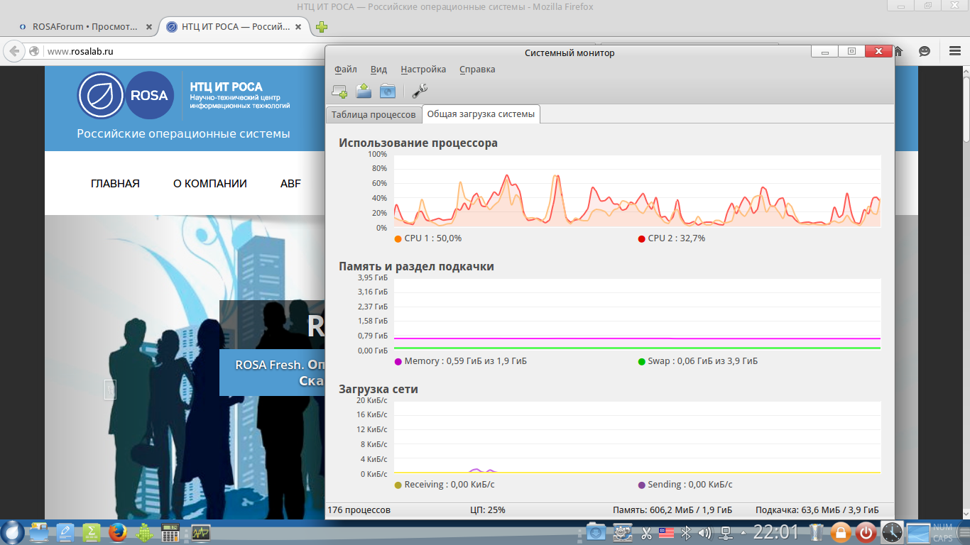Click the globe folder icon in System Monitor toolbar
Image resolution: width=970 pixels, height=545 pixels.
click(x=387, y=90)
